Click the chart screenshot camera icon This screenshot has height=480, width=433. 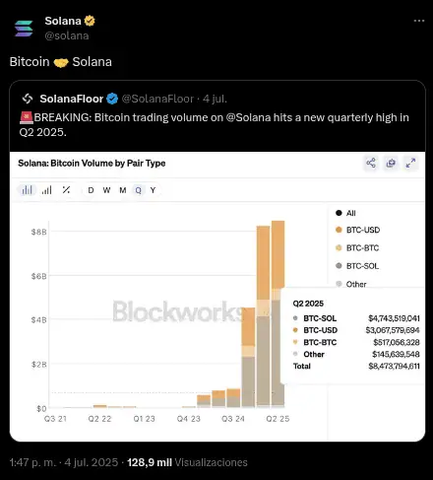pyautogui.click(x=391, y=163)
